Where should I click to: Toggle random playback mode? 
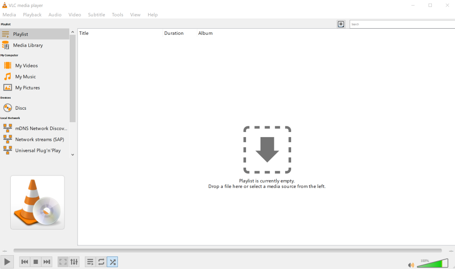112,262
